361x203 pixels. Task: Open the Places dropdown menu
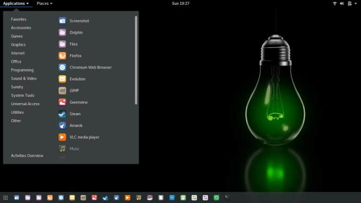coord(45,4)
